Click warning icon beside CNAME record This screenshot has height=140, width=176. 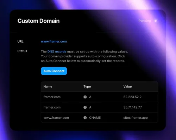(x=85, y=118)
